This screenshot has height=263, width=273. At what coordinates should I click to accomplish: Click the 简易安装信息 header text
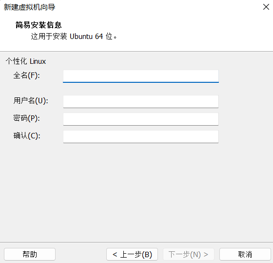pos(39,25)
